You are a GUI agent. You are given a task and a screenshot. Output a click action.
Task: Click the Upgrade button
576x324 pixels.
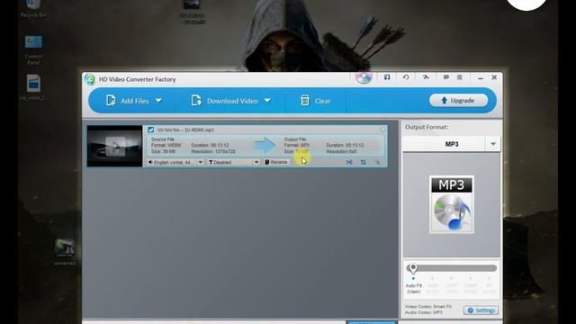(x=458, y=100)
